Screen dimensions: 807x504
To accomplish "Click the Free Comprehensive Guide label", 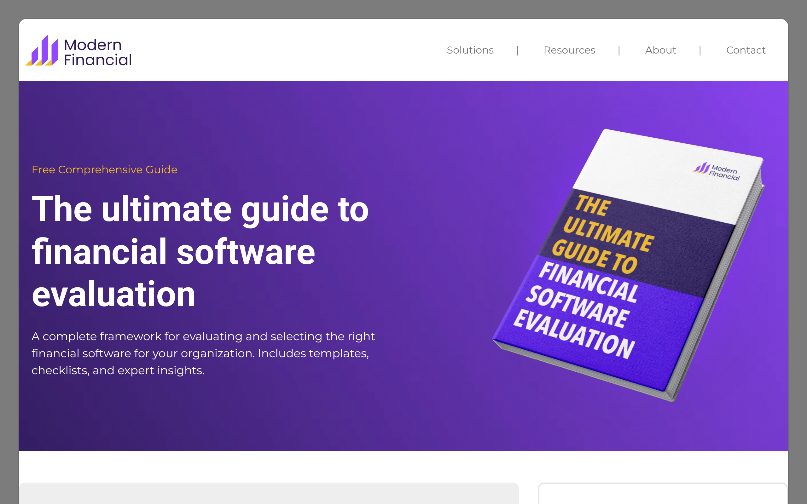I will 104,170.
